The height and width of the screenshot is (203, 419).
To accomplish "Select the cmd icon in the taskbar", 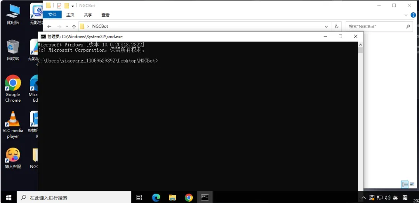I will click(x=205, y=198).
